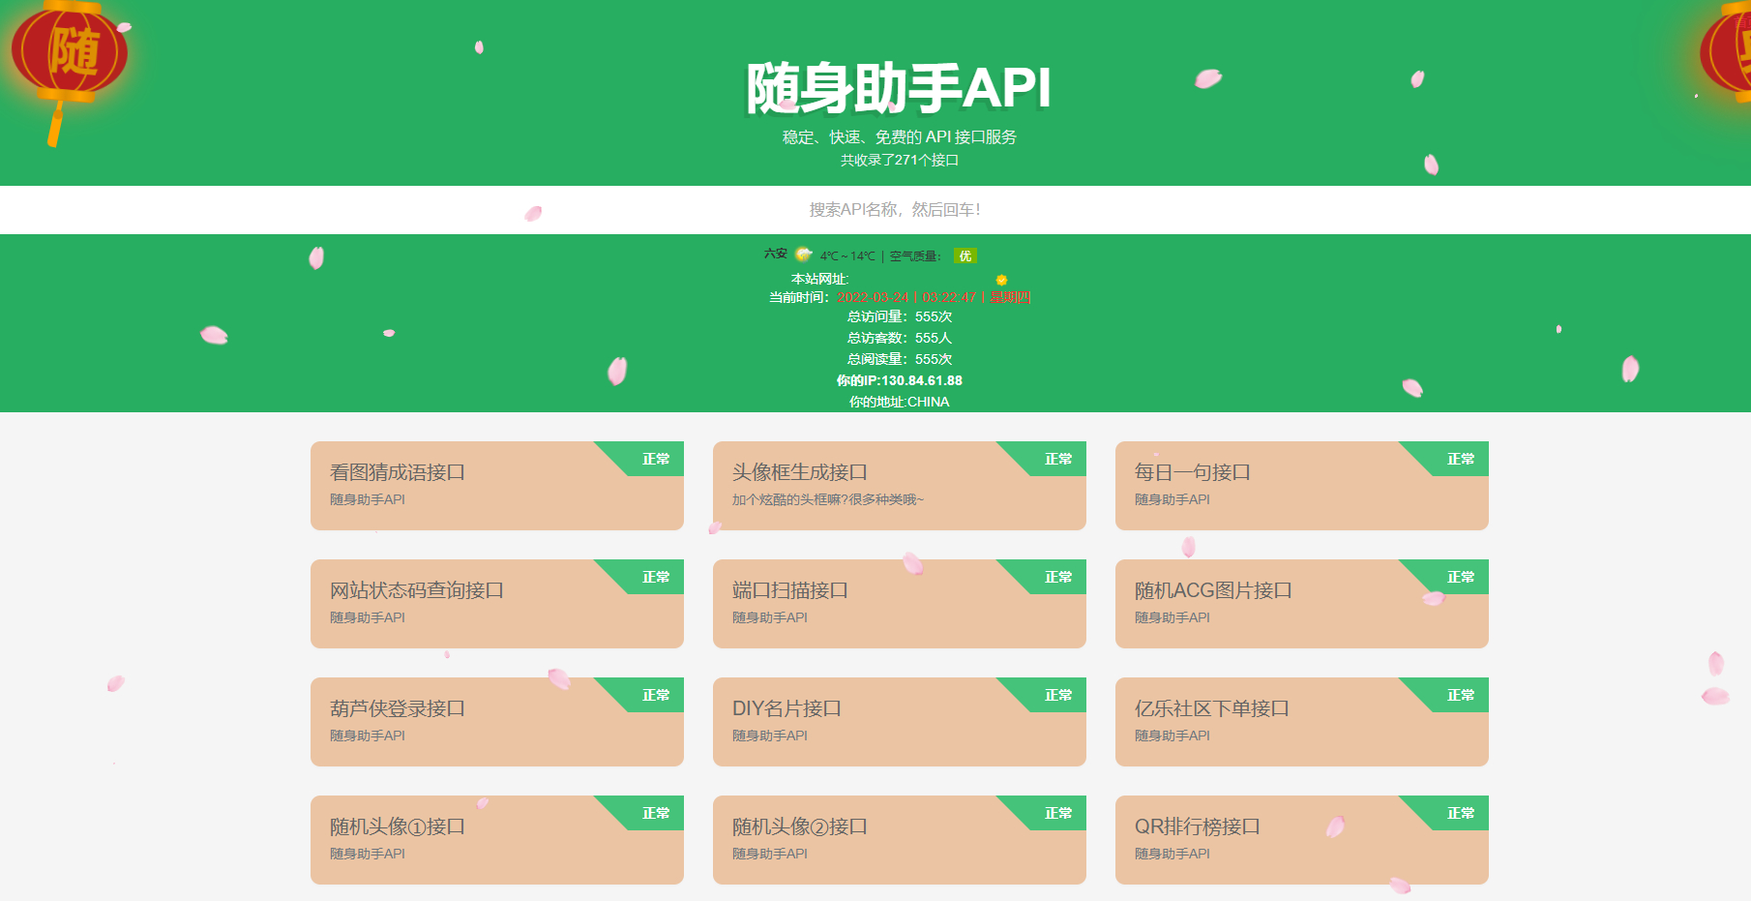Click the red current time value
The width and height of the screenshot is (1751, 901).
point(934,297)
